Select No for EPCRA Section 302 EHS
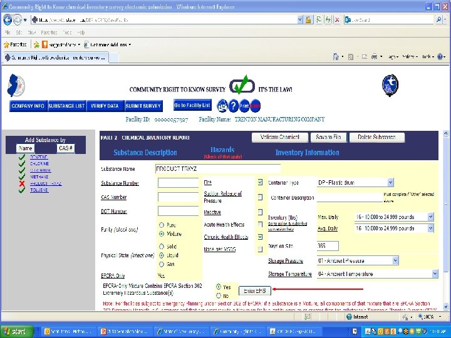 click(x=219, y=295)
